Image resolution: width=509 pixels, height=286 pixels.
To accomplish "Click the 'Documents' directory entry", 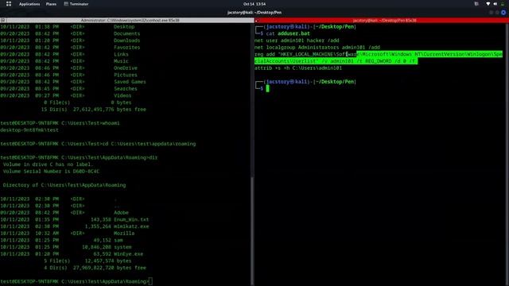I will click(126, 33).
